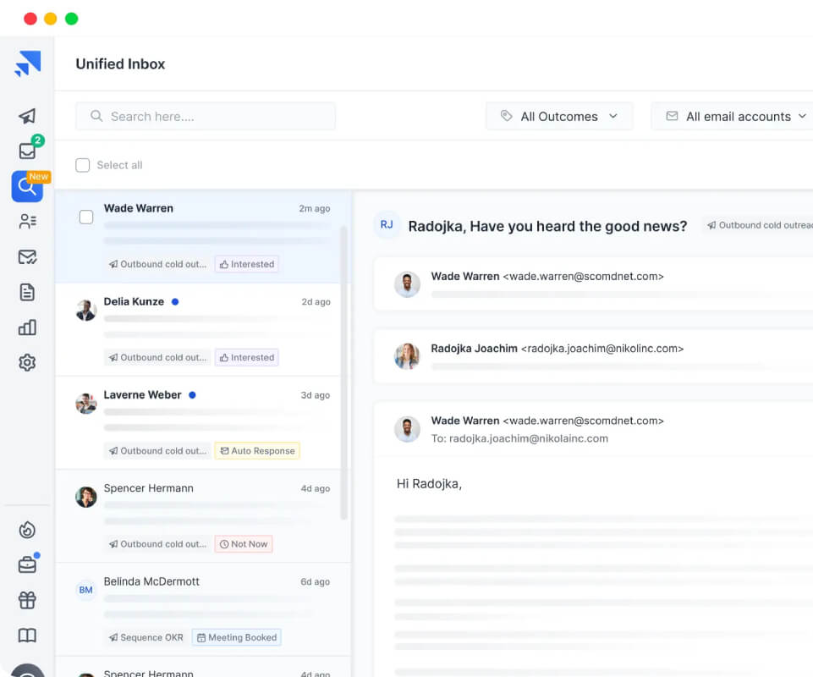Open the email check envelope sidebar icon
The height and width of the screenshot is (677, 813).
pyautogui.click(x=27, y=256)
